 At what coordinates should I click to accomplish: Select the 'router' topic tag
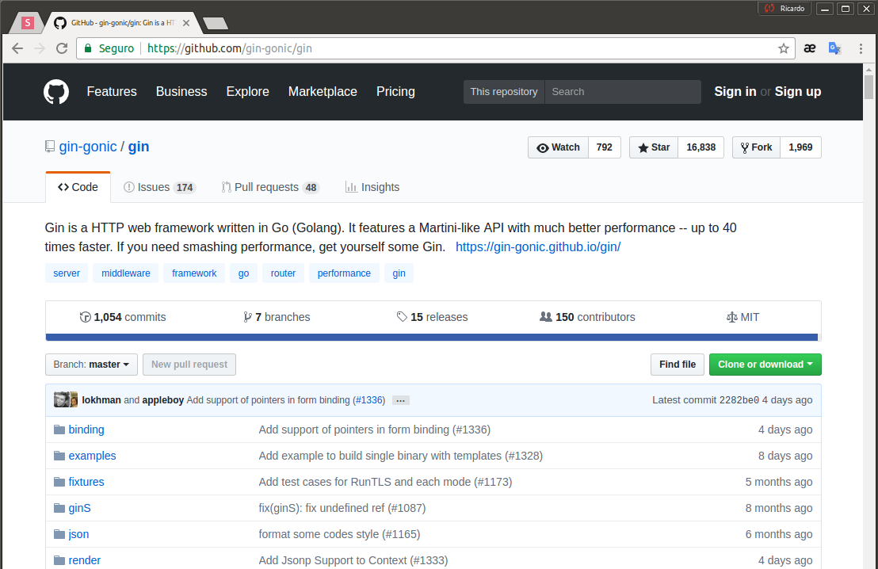point(284,273)
